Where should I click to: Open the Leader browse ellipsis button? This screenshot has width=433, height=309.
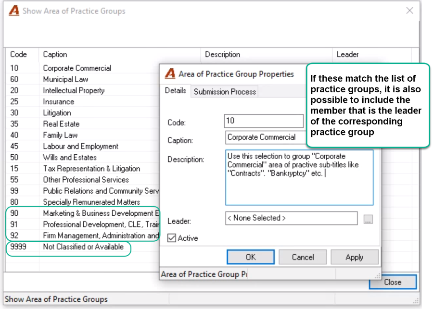point(368,219)
